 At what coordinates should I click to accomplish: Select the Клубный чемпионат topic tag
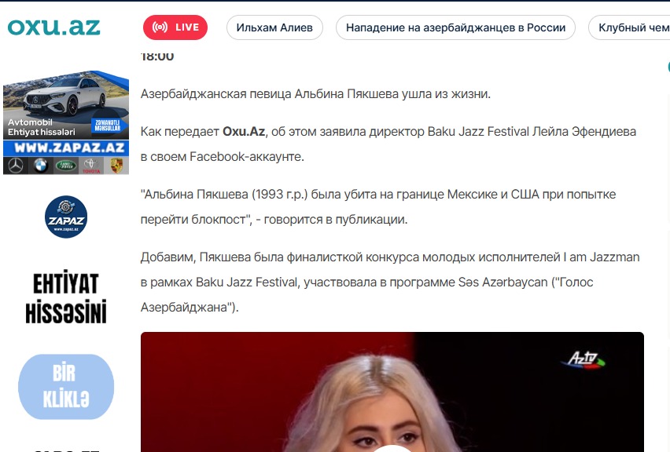(x=629, y=27)
